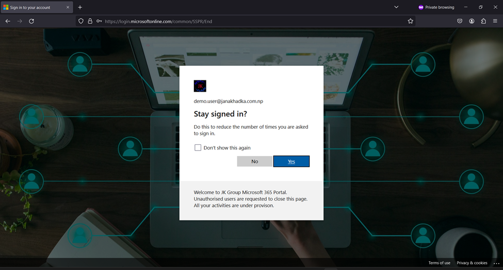Click the Private browsing indicator
This screenshot has width=503, height=270.
436,7
